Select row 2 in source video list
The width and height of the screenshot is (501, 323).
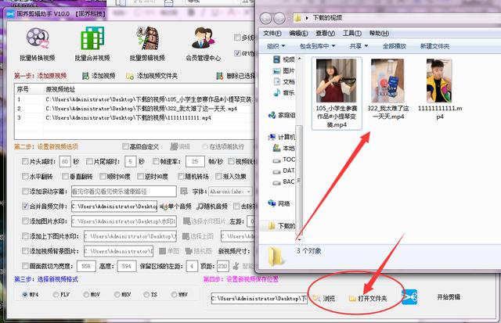click(134, 109)
